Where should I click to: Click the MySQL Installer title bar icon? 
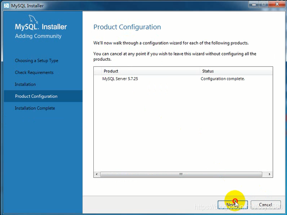(6, 6)
